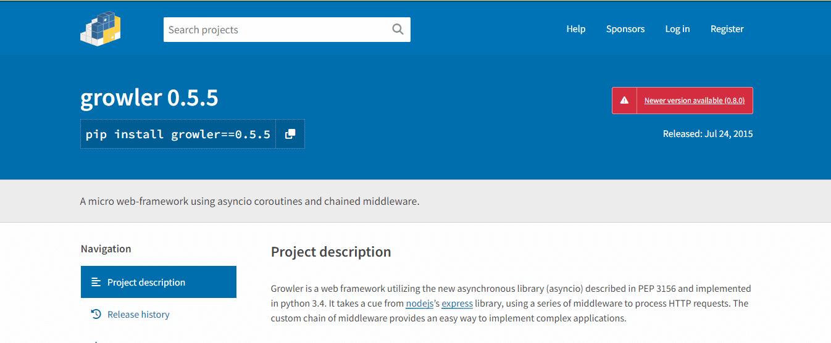Click the Navigation heading
The height and width of the screenshot is (343, 831).
(106, 249)
